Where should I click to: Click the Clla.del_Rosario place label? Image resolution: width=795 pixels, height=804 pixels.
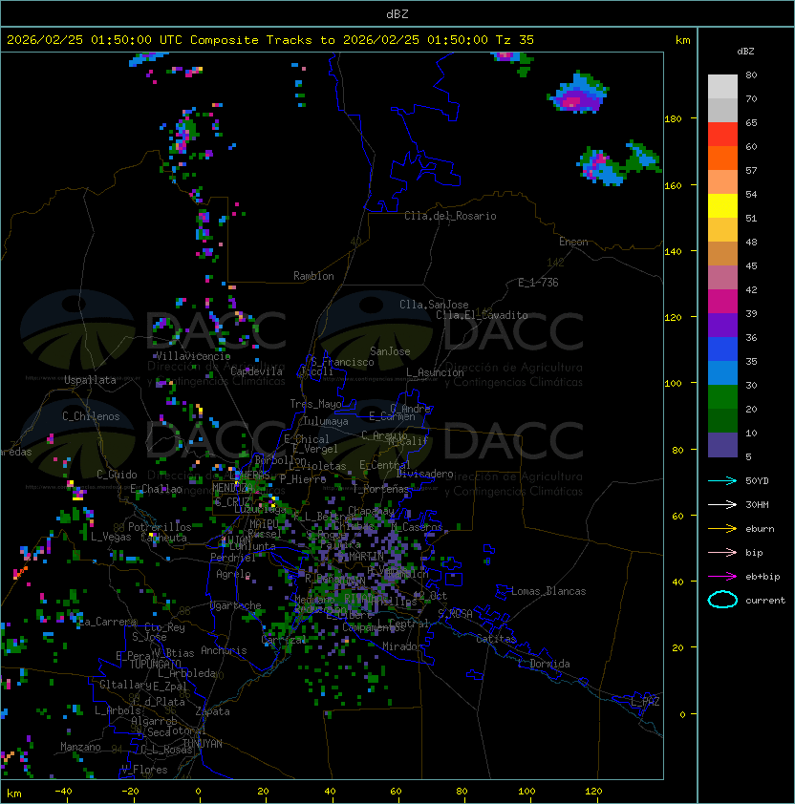click(450, 216)
